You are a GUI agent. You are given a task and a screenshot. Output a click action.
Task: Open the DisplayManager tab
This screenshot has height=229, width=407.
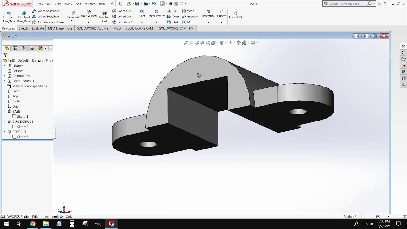click(40, 48)
